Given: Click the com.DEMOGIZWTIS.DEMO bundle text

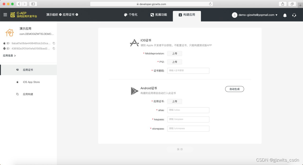Looking at the screenshot, I should coord(37,34).
